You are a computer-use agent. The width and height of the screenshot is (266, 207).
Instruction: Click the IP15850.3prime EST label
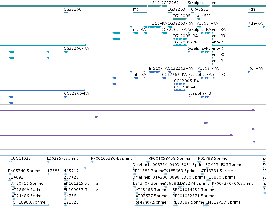tap(221, 178)
